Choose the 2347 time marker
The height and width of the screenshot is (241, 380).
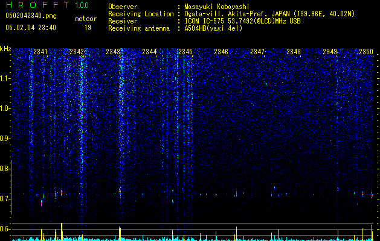[x=257, y=52]
